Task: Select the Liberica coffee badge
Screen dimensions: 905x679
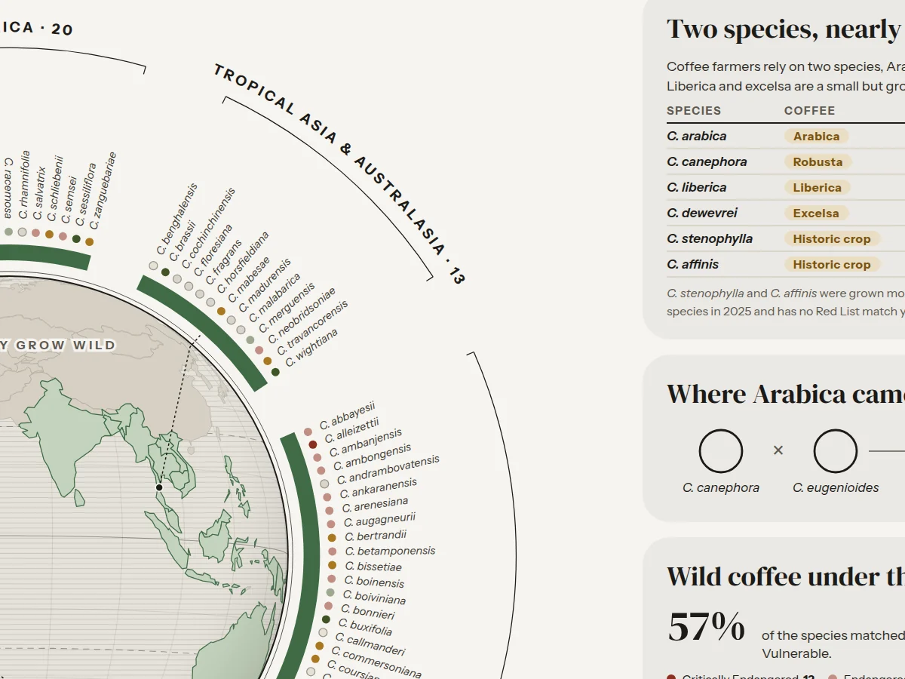Action: [818, 188]
